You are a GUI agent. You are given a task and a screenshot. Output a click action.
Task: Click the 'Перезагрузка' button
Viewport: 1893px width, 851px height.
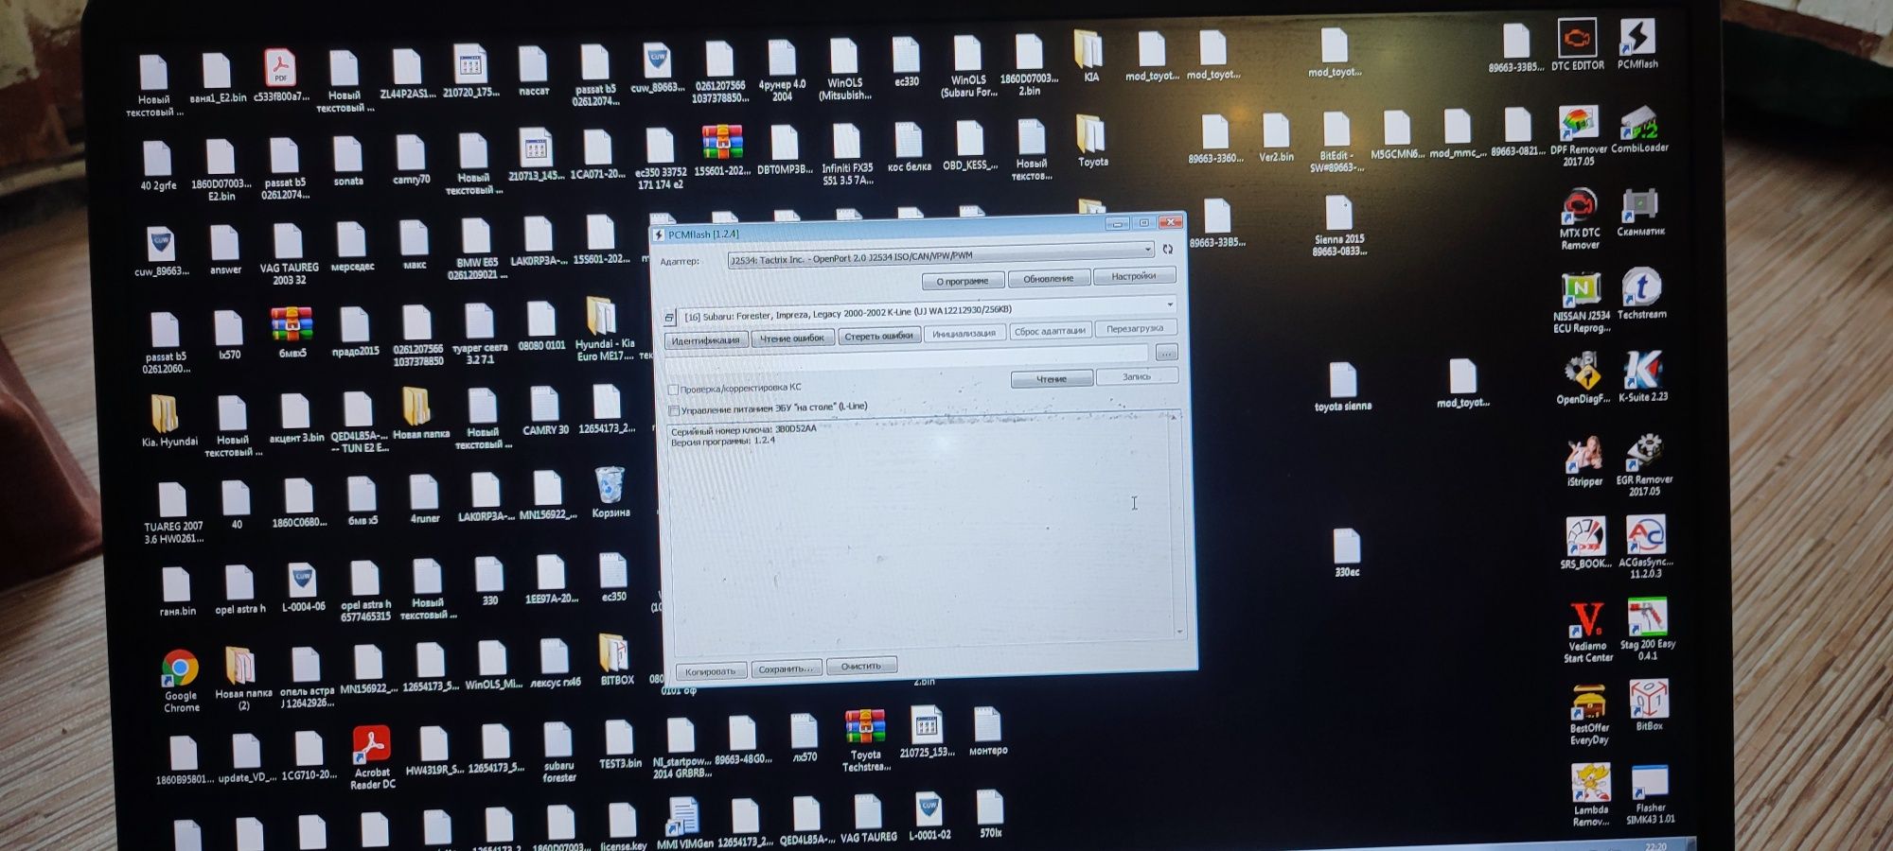(1135, 328)
